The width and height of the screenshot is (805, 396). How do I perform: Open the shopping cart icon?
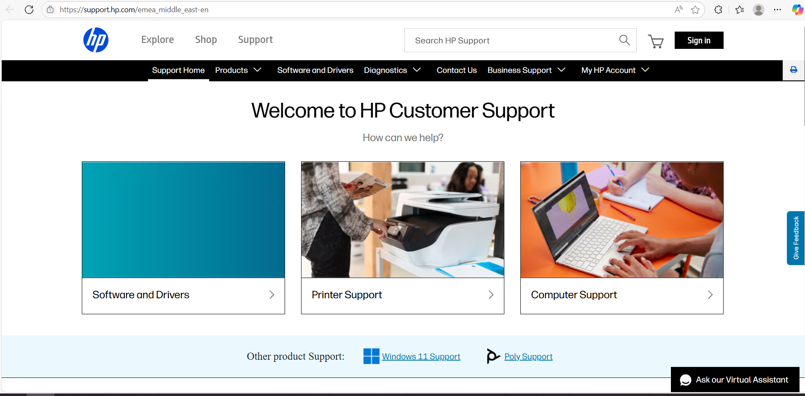(x=655, y=41)
